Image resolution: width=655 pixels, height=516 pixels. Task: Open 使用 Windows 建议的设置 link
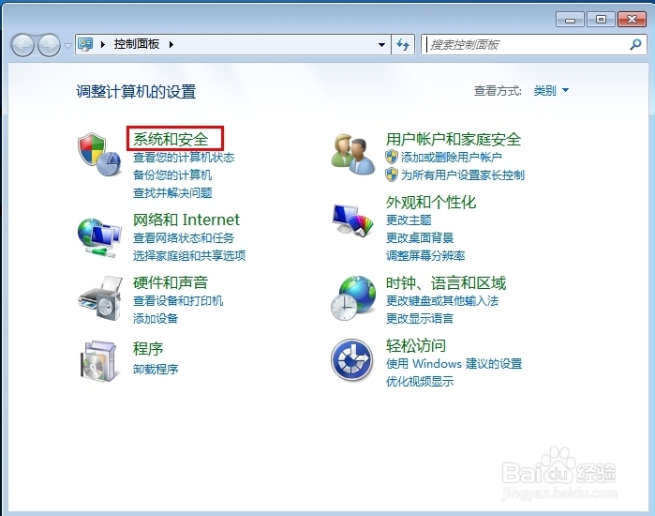[x=454, y=363]
